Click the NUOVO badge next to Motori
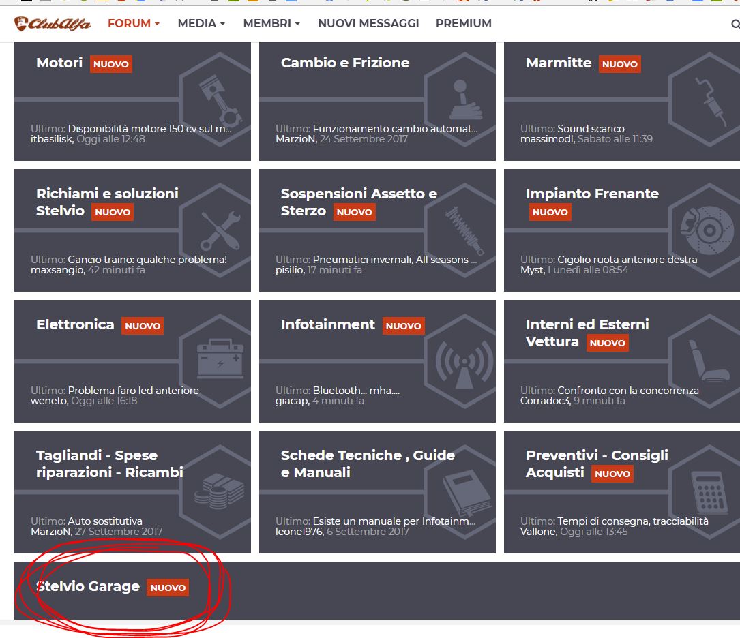The width and height of the screenshot is (740, 638). (x=111, y=64)
